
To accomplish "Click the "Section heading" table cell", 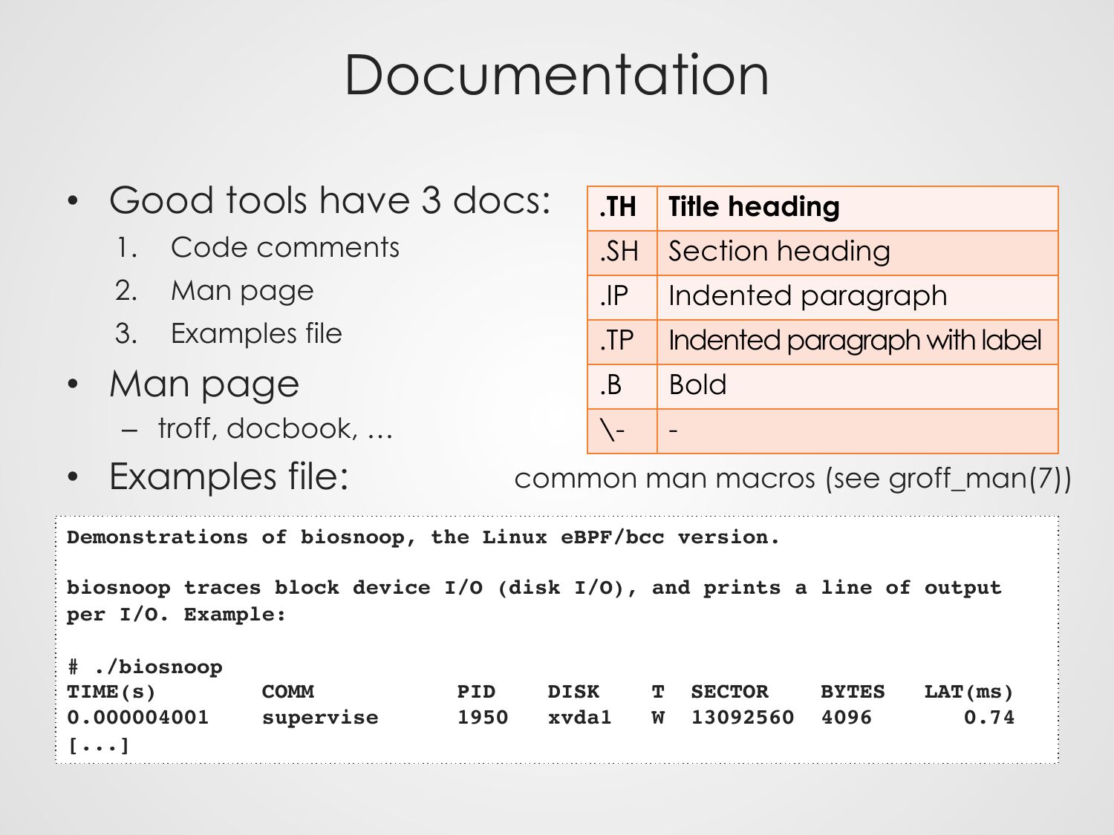I will coord(778,252).
